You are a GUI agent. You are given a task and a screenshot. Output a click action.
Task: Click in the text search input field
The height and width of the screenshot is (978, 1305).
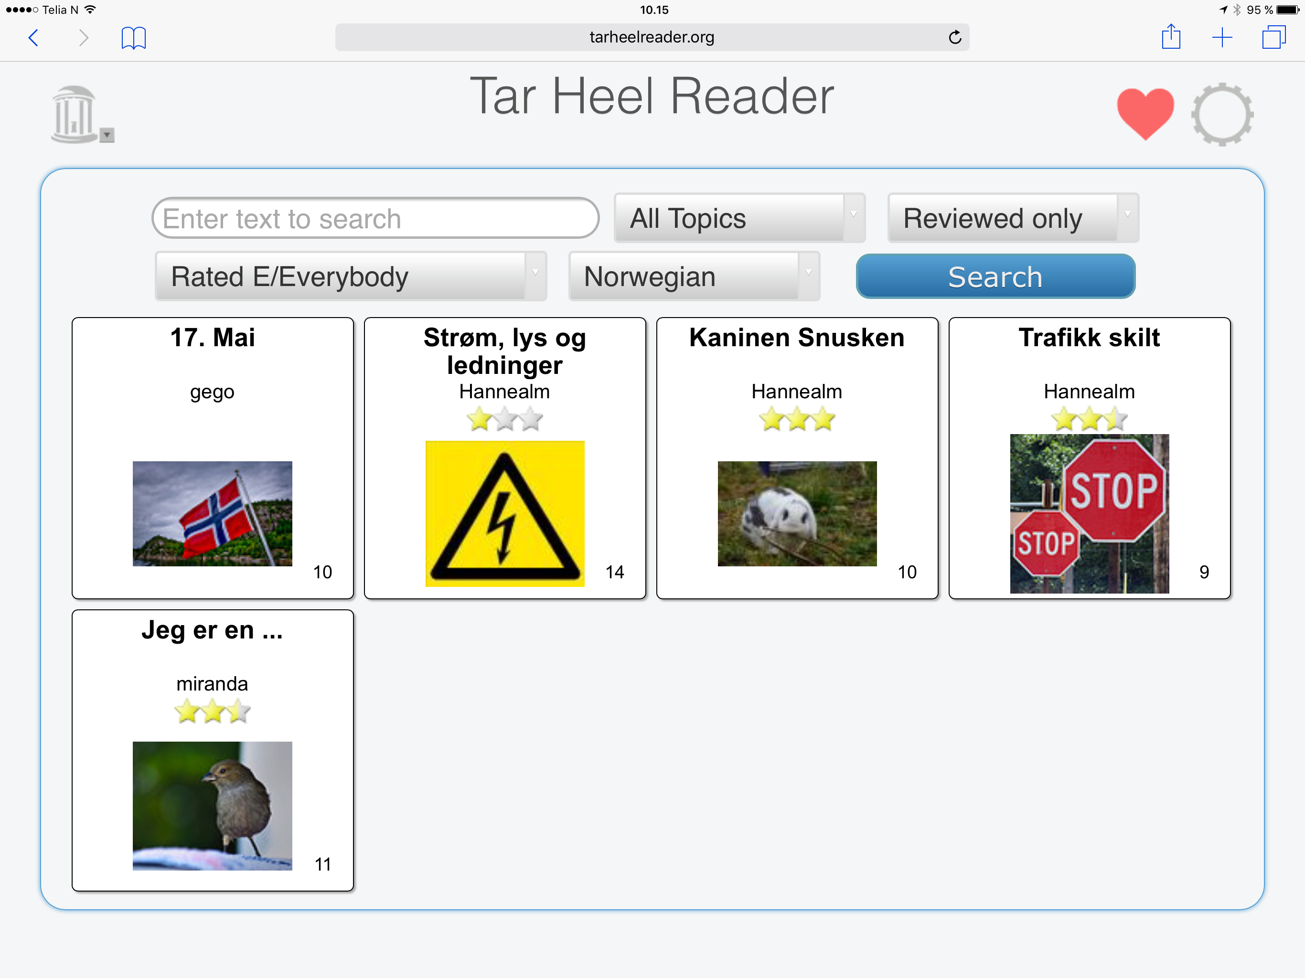[377, 218]
